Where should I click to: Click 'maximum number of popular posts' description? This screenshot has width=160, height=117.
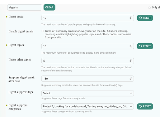[78, 25]
